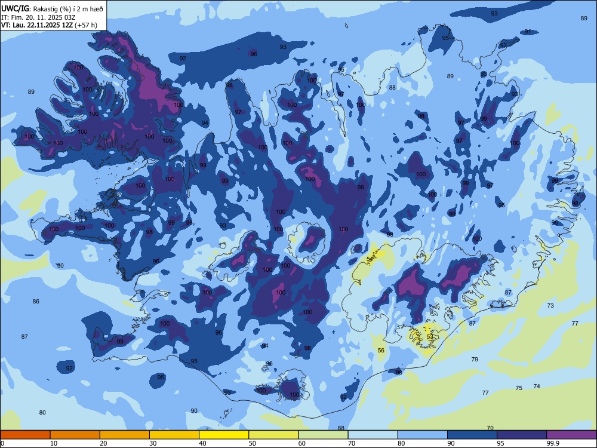Click the humidity value 73 over the sea
The image size is (597, 448).
550,305
